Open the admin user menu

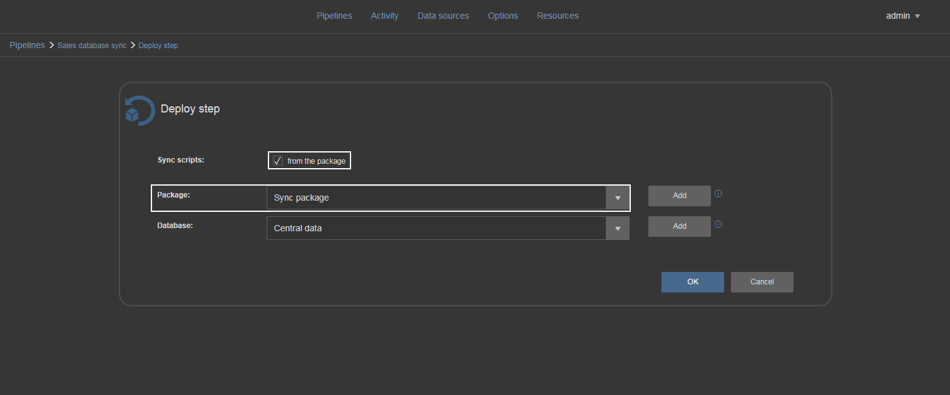[903, 16]
